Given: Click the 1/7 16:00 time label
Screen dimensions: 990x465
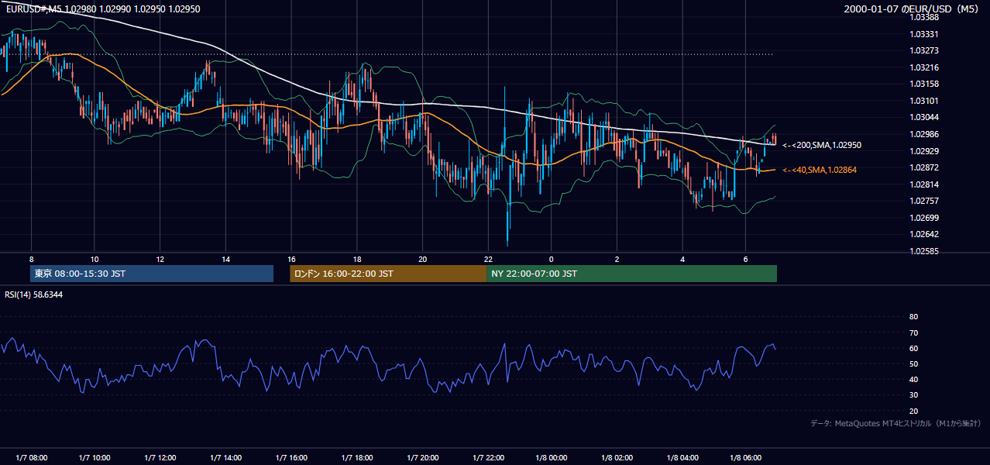Looking at the screenshot, I should (291, 457).
